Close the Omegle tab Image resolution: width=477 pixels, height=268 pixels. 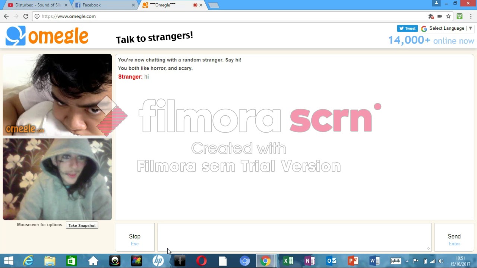201,5
